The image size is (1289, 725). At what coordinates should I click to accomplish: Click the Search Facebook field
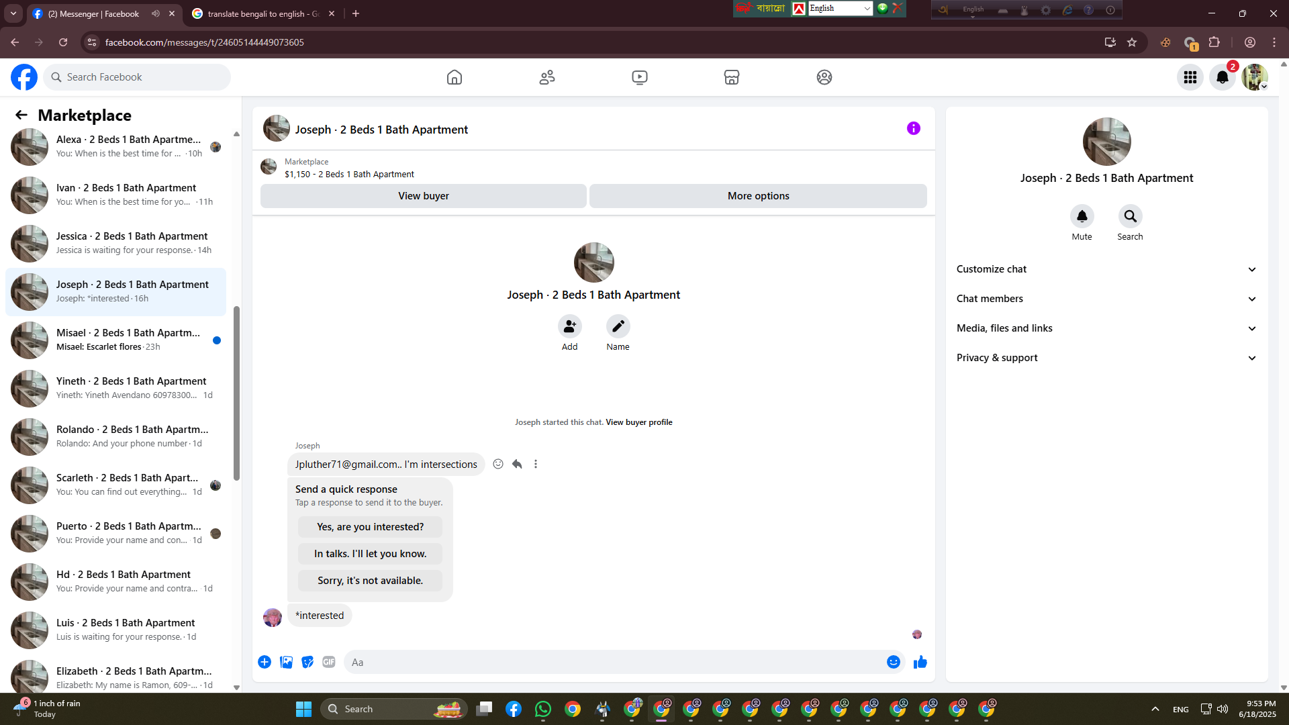point(137,77)
